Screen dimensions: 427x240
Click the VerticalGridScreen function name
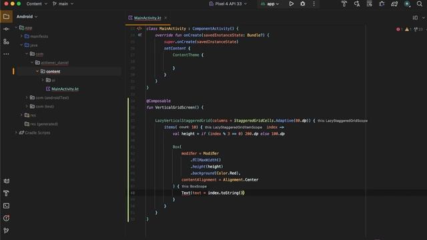(177, 107)
